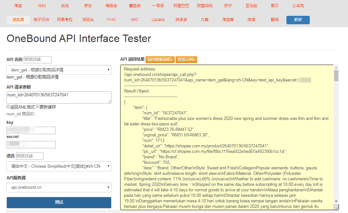Open the 拼多多 tab
348x213 pixels.
(181, 20)
